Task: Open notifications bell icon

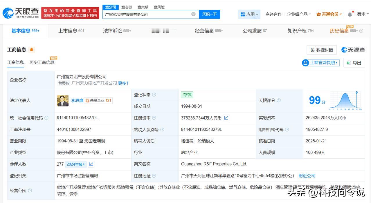Action: click(350, 14)
